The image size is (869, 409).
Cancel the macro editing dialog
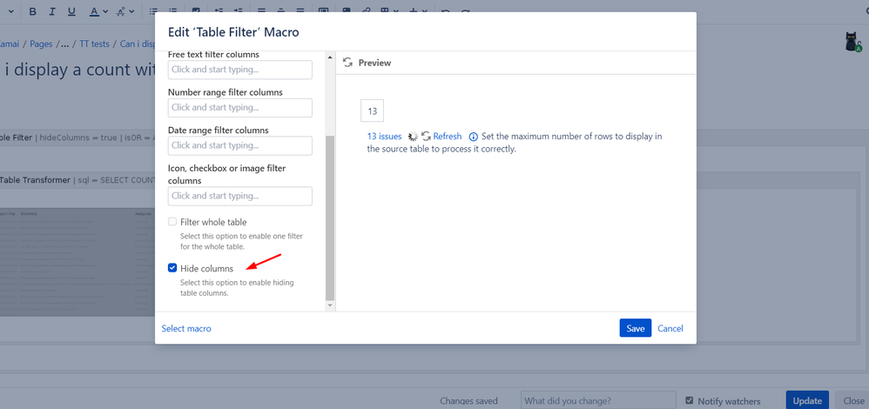point(670,329)
